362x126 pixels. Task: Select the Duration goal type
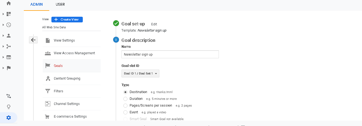click(x=125, y=99)
